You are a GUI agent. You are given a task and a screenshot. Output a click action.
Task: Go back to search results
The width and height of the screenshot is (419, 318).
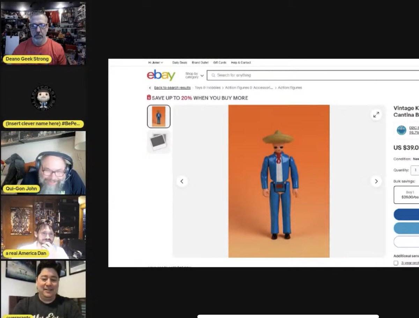point(172,88)
